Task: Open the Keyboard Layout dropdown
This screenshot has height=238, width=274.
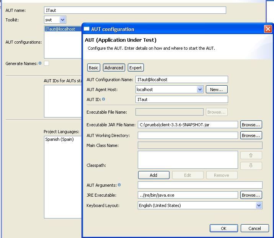Action: pyautogui.click(x=259, y=205)
